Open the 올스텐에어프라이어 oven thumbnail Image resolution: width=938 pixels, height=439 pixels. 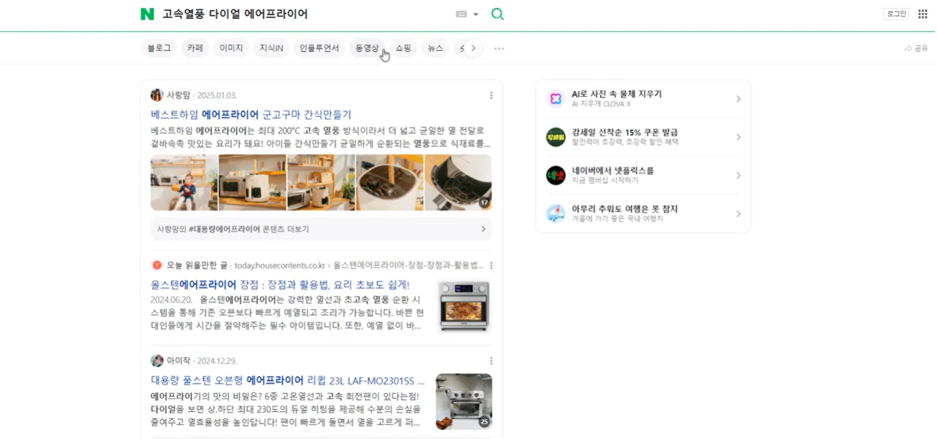[464, 306]
